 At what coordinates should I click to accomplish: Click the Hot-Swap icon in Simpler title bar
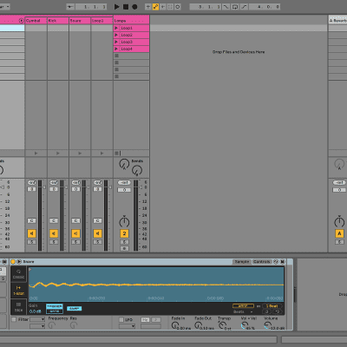pos(276,262)
